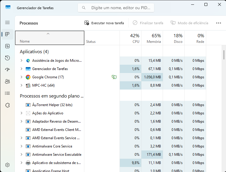This screenshot has width=226, height=172.
Task: Click the µTorrent Helper process icon
Action: pyautogui.click(x=28, y=105)
